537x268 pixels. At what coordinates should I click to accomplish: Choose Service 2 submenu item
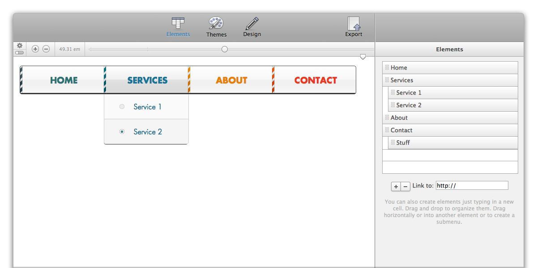[x=146, y=132]
